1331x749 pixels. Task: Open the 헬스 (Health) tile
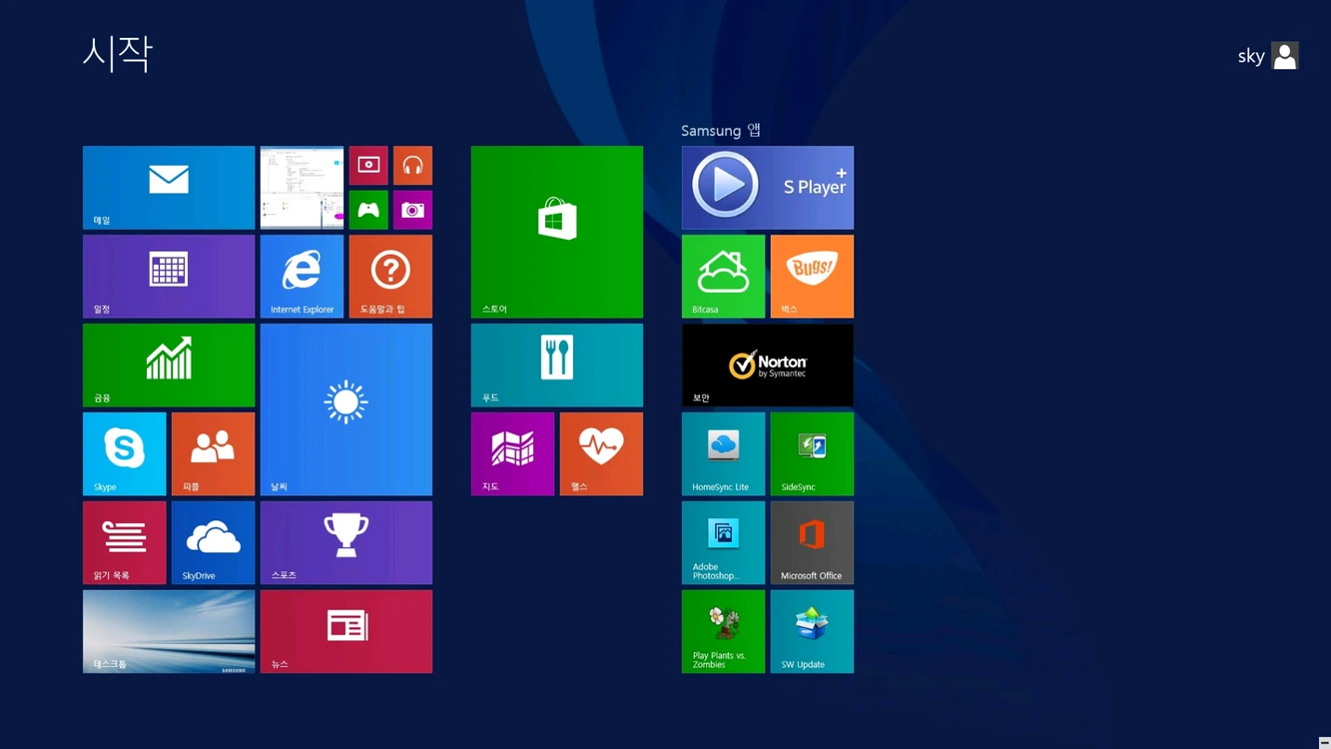601,454
